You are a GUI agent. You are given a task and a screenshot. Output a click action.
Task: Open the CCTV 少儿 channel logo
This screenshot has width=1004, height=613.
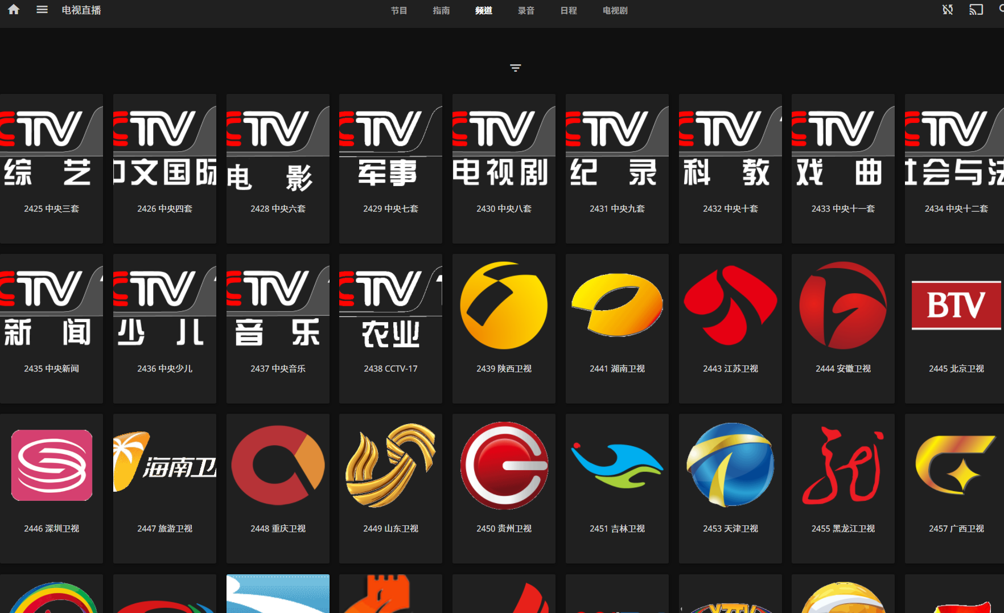[x=164, y=306]
